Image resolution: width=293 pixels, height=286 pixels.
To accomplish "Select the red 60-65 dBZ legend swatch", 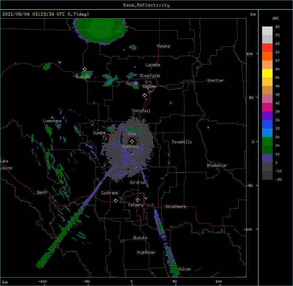I will click(267, 48).
